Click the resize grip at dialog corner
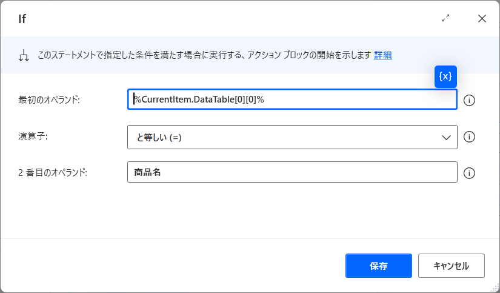 pyautogui.click(x=495, y=288)
